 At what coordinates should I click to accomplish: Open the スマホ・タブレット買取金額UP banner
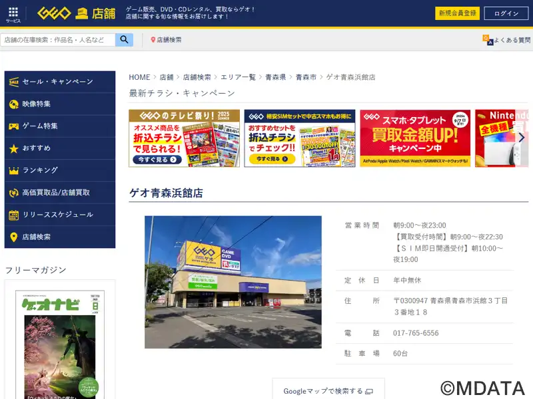click(415, 138)
